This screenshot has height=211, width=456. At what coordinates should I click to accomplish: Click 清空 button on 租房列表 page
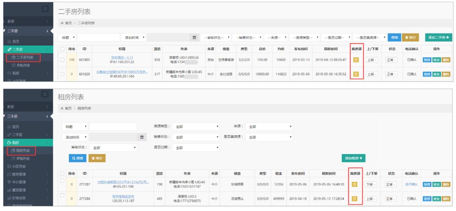(x=97, y=158)
